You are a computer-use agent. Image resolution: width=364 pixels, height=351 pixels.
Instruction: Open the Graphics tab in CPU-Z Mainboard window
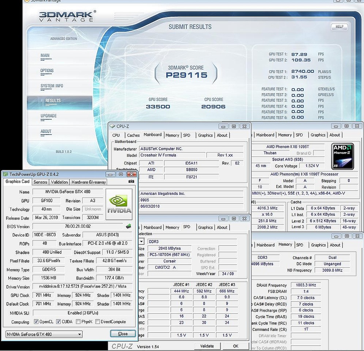tap(205, 135)
